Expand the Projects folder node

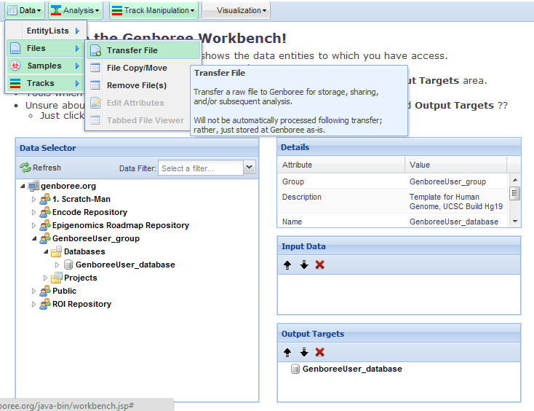(45, 278)
